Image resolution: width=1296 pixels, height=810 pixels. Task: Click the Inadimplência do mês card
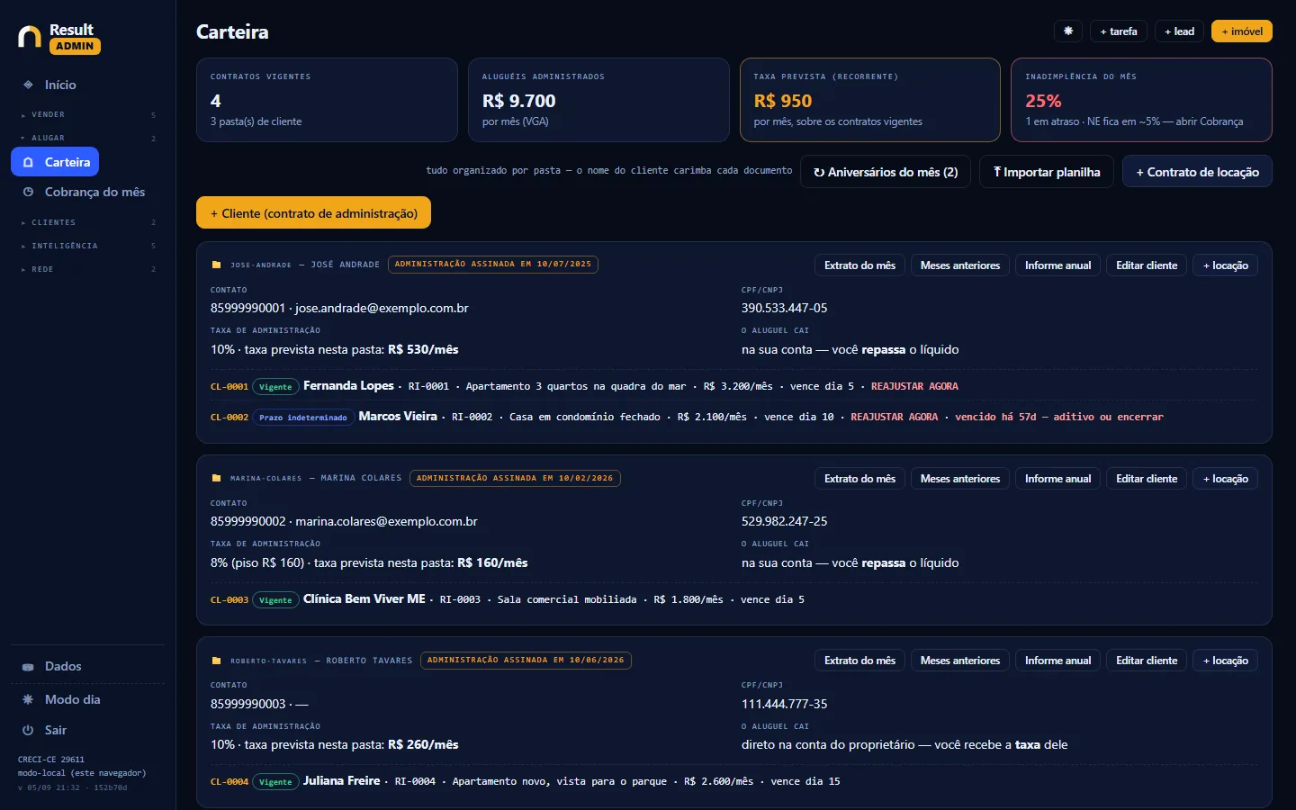(x=1141, y=100)
